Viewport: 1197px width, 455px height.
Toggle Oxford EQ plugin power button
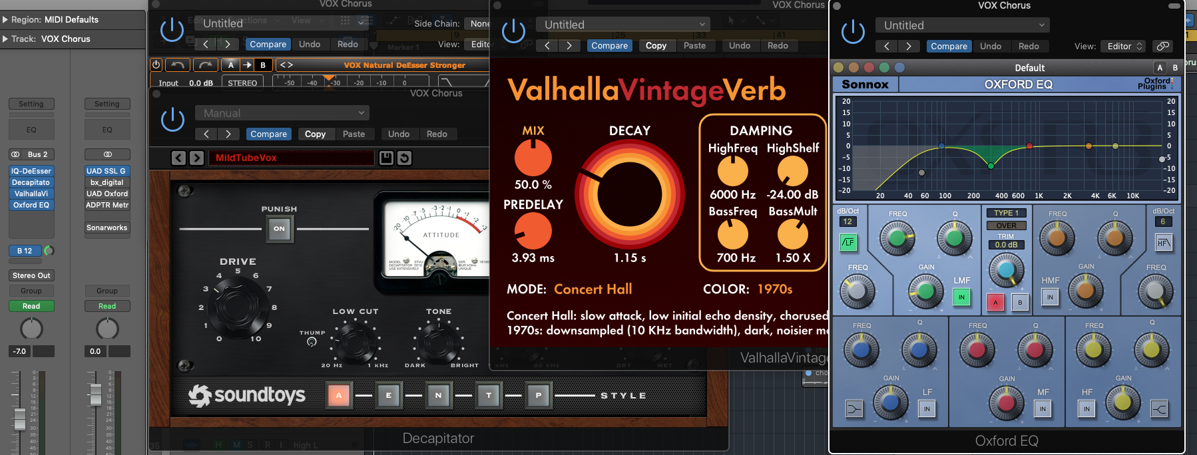coord(853,32)
